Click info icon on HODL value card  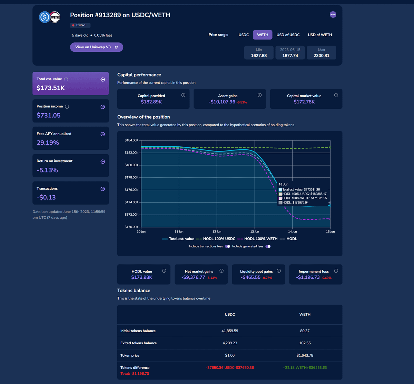point(164,271)
